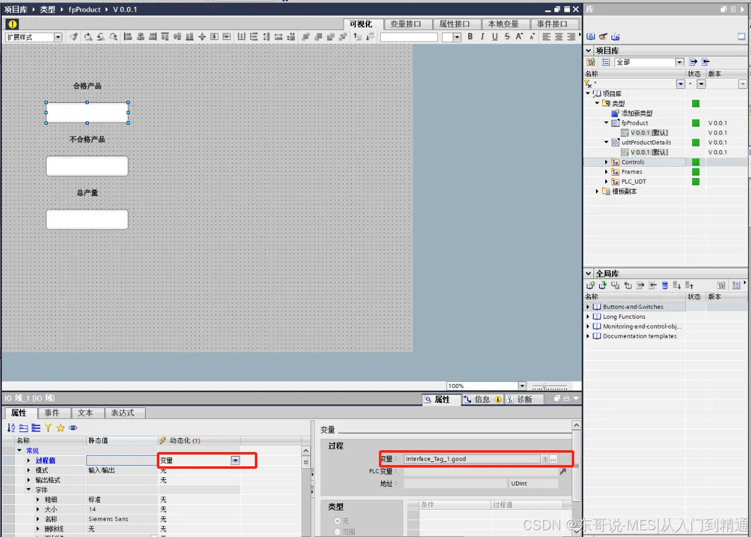Click the left-arrow import icon in project library
This screenshot has height=537, width=751.
(706, 62)
